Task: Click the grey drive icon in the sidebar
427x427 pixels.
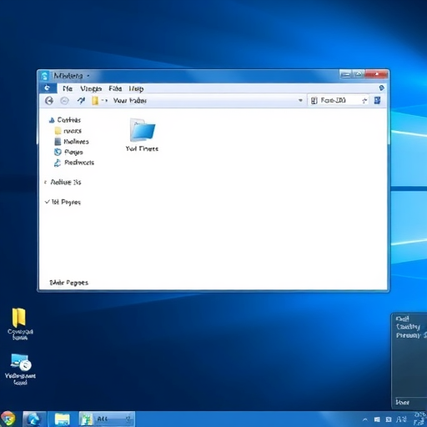Action: pos(58,142)
